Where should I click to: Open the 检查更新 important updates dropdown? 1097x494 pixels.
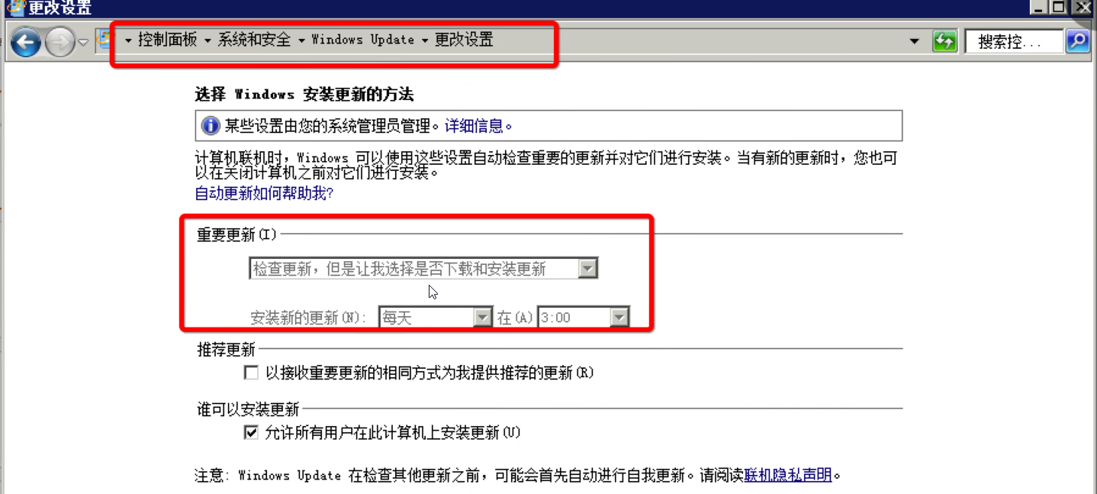423,268
